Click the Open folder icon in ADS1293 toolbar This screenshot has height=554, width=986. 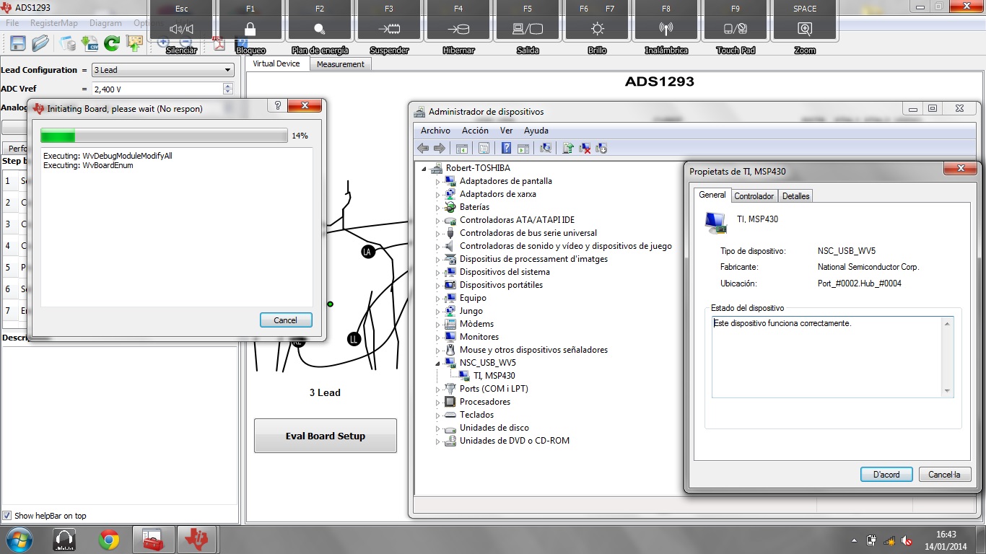tap(41, 43)
